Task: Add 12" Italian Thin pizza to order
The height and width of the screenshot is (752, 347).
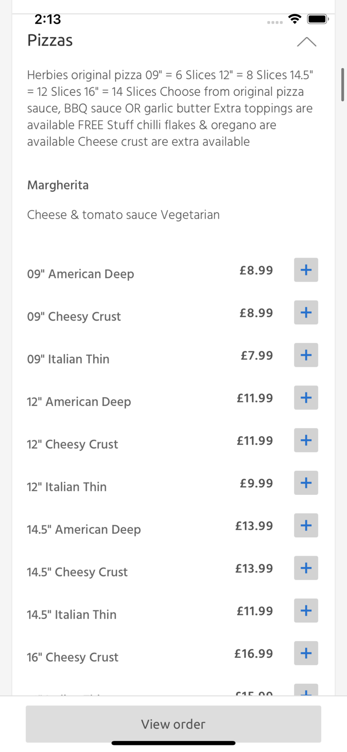Action: (x=306, y=483)
